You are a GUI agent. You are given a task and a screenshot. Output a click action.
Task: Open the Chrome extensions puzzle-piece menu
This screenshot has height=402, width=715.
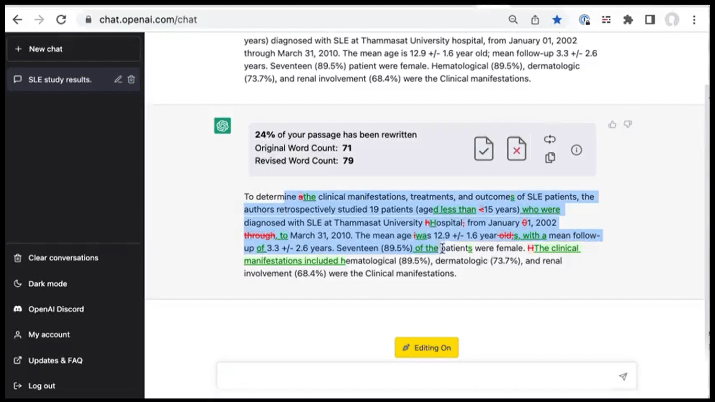[627, 19]
